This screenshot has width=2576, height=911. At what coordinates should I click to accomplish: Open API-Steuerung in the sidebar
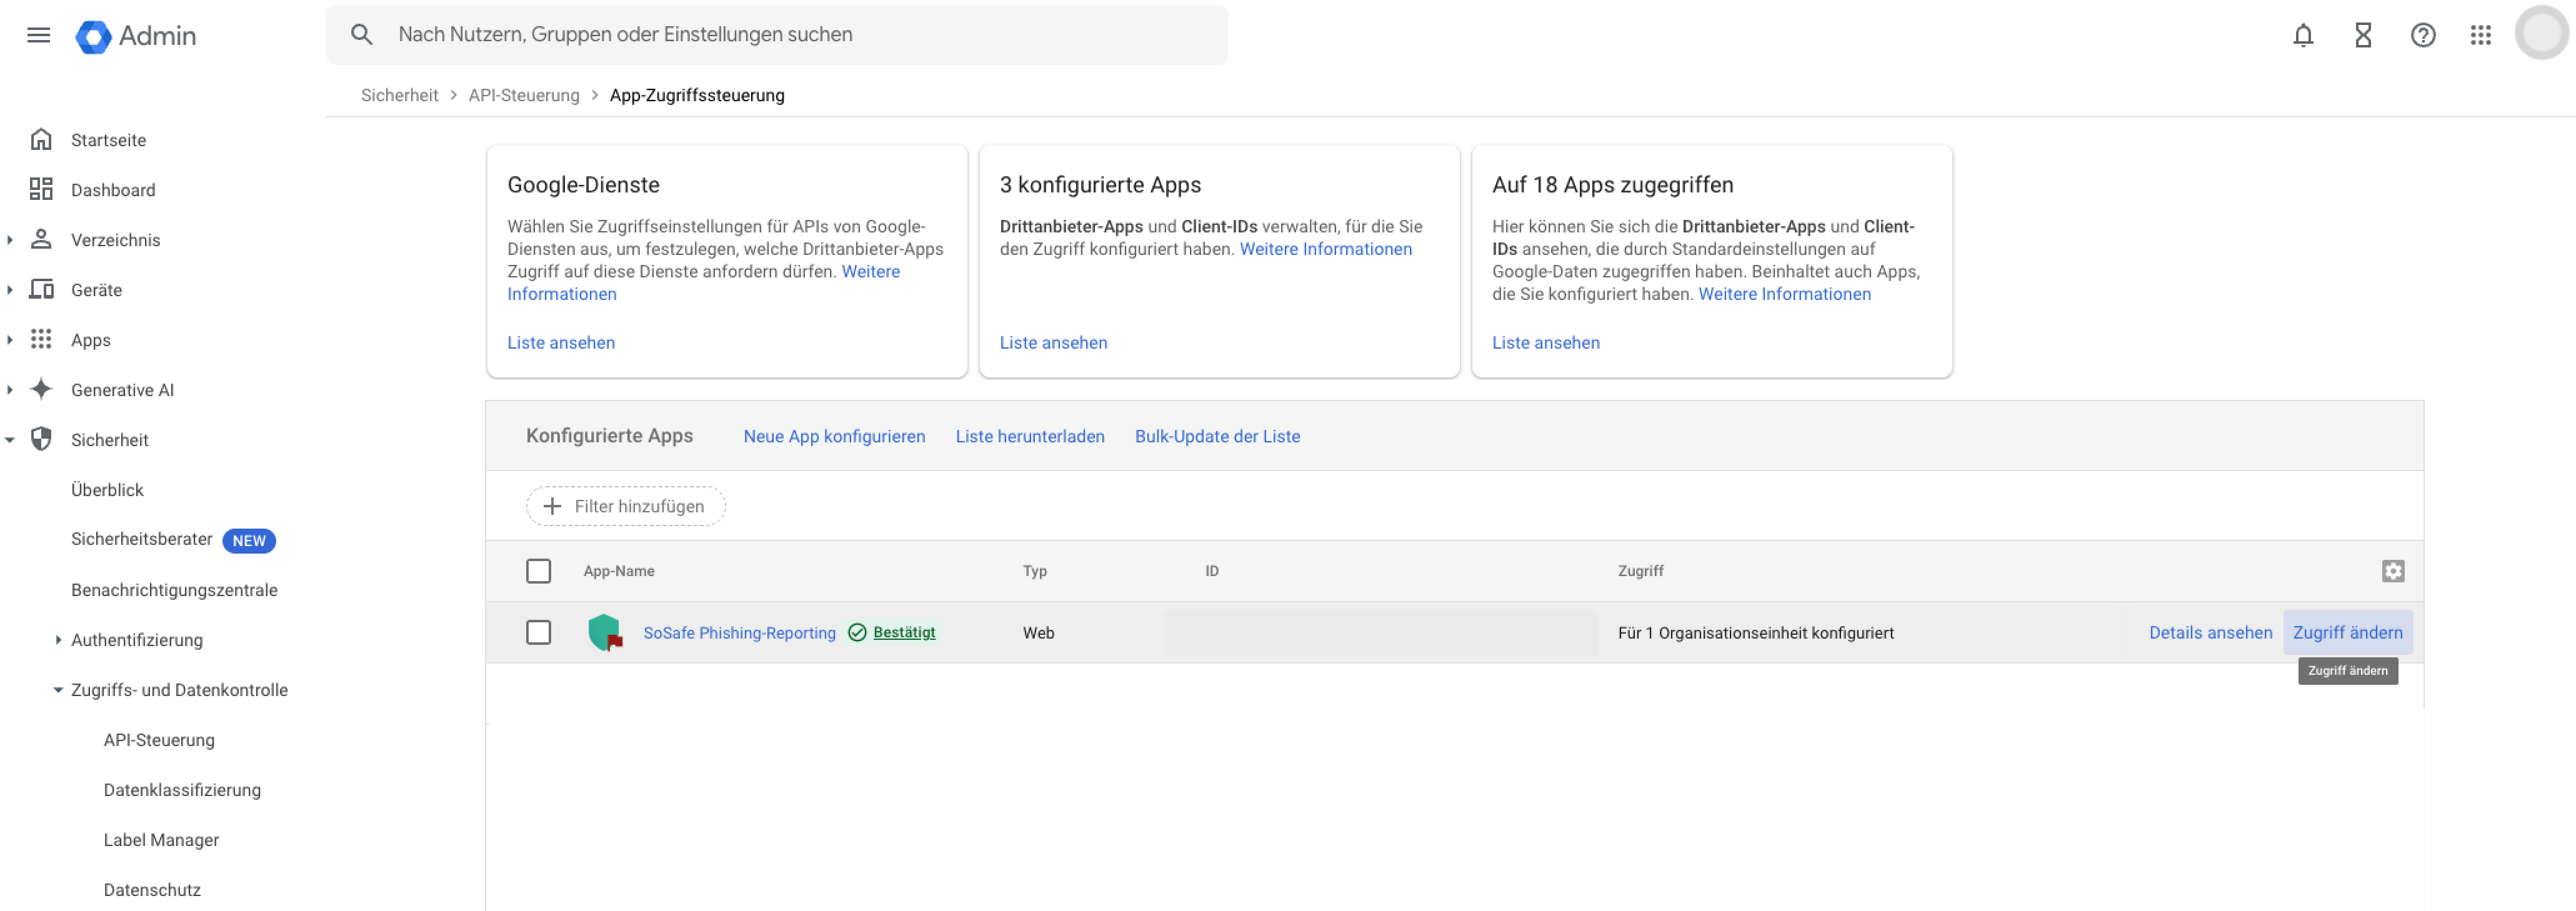(159, 739)
